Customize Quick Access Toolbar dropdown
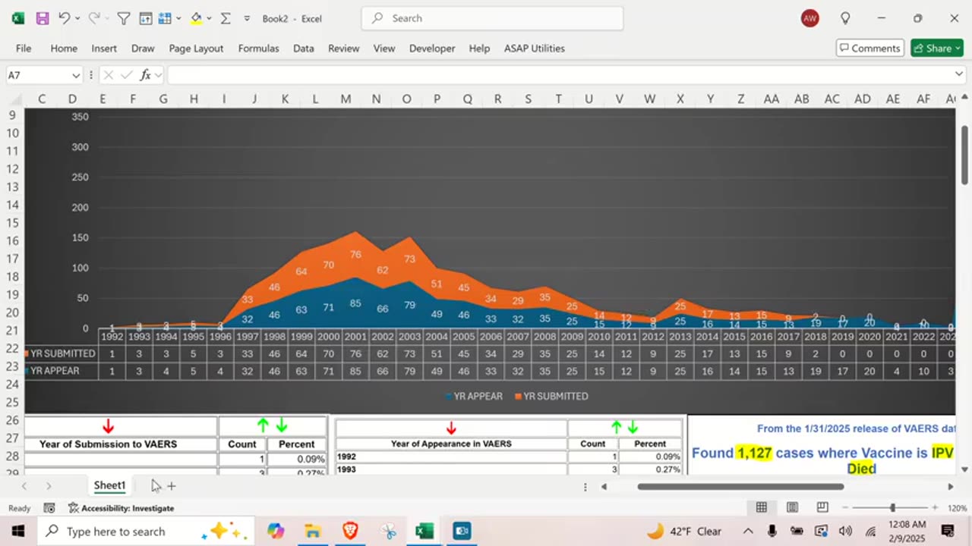The image size is (972, 546). pyautogui.click(x=247, y=18)
